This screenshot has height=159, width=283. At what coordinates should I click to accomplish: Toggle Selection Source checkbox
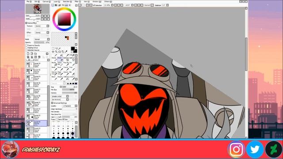tap(27, 50)
